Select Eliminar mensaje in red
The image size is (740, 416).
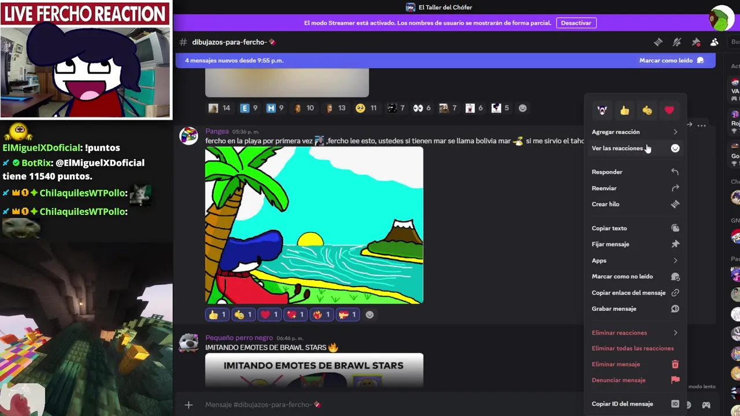[x=635, y=365]
